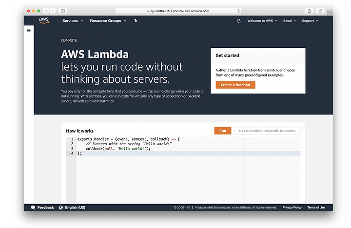Add a new Safari tab
The image size is (351, 228).
330,13
